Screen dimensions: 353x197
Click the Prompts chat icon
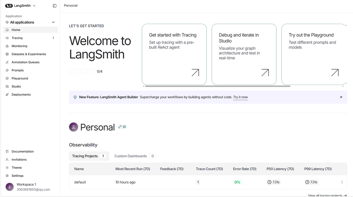click(7, 70)
